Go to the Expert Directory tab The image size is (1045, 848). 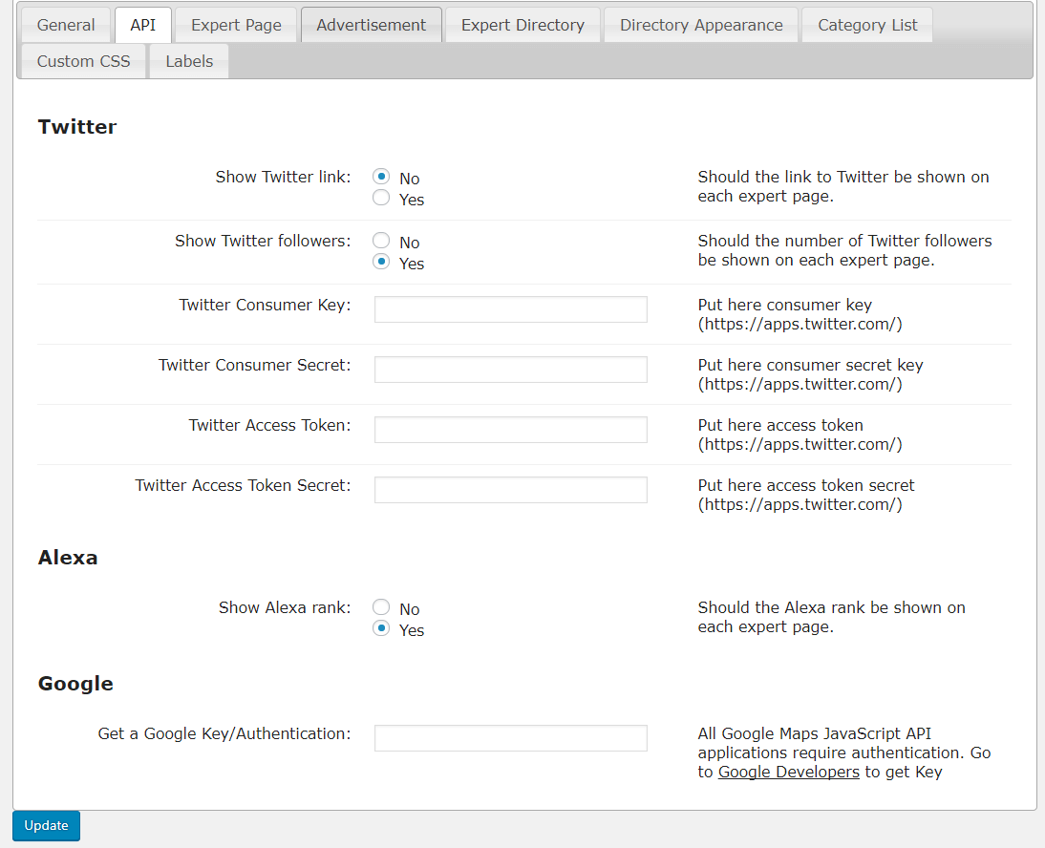(522, 25)
